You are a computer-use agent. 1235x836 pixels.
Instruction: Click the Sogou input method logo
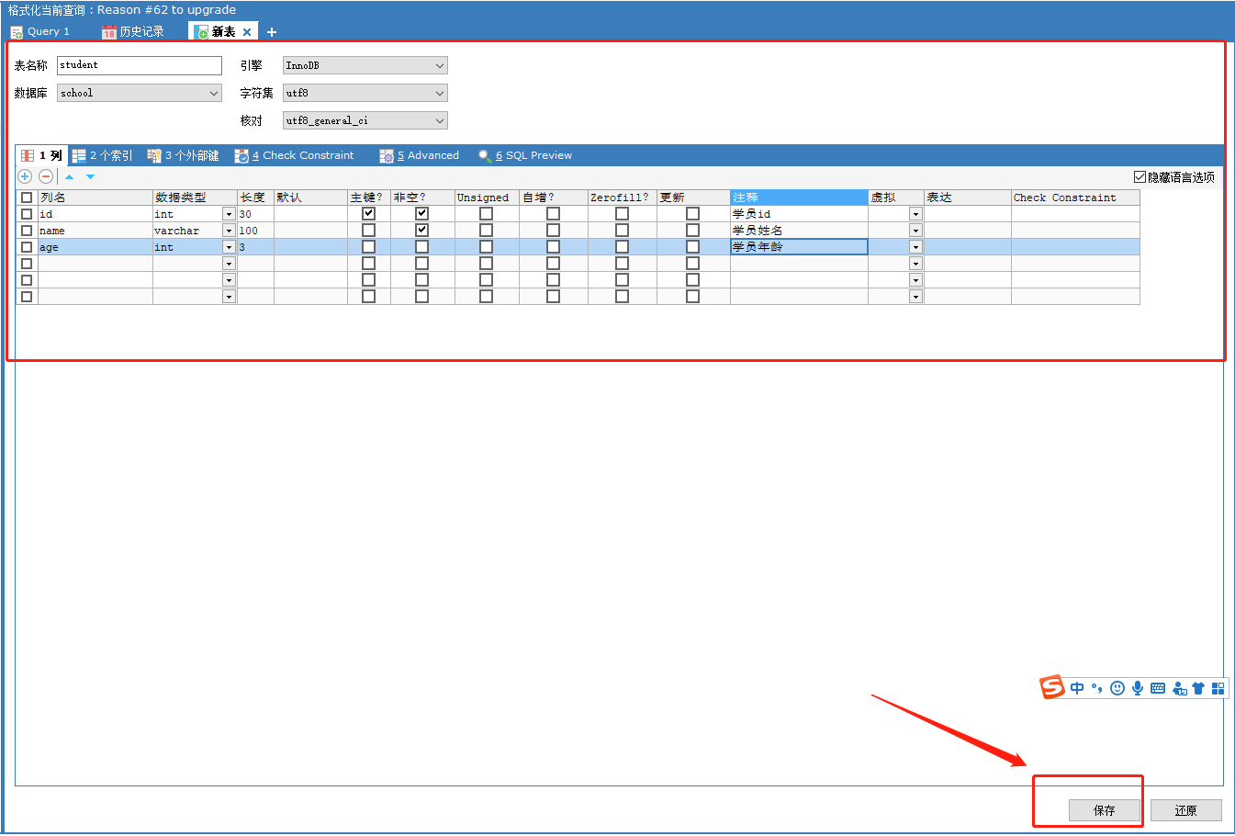[x=1052, y=687]
